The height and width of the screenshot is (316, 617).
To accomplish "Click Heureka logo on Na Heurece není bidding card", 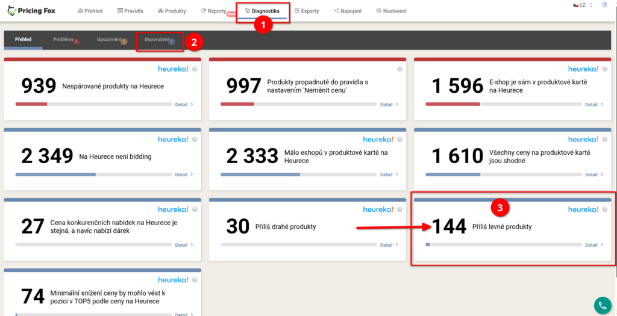I will click(174, 139).
